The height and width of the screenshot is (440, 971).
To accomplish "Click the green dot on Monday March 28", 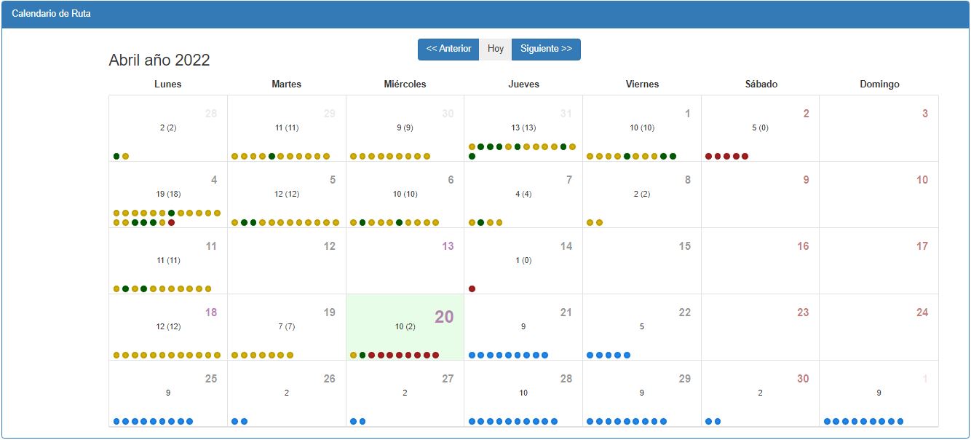I will click(116, 157).
